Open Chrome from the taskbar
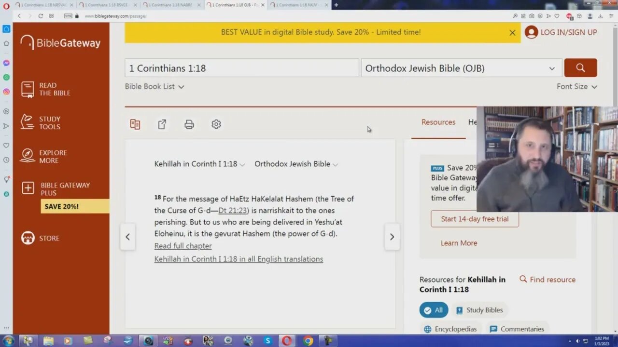 pyautogui.click(x=308, y=341)
